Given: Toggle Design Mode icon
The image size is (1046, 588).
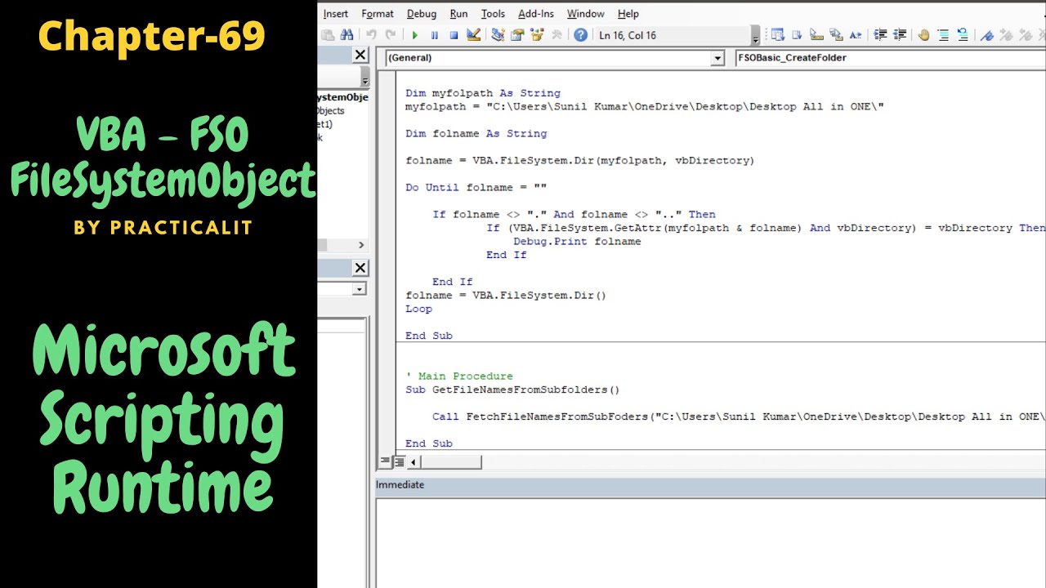Looking at the screenshot, I should click(x=473, y=35).
